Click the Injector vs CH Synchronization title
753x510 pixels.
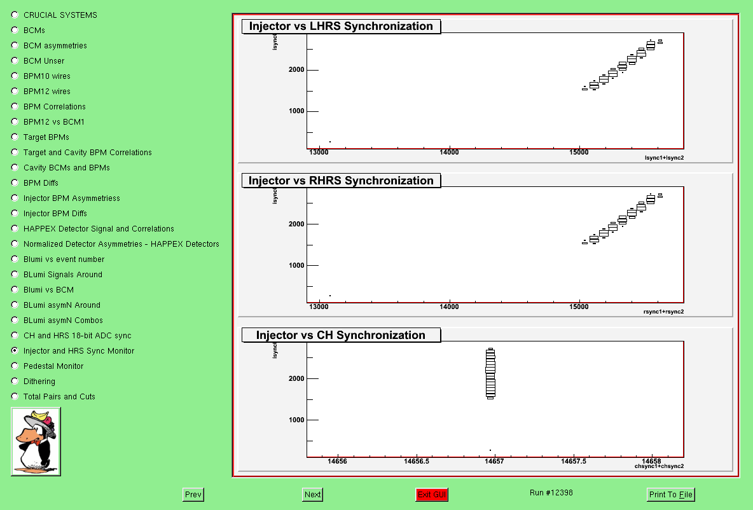tap(341, 335)
